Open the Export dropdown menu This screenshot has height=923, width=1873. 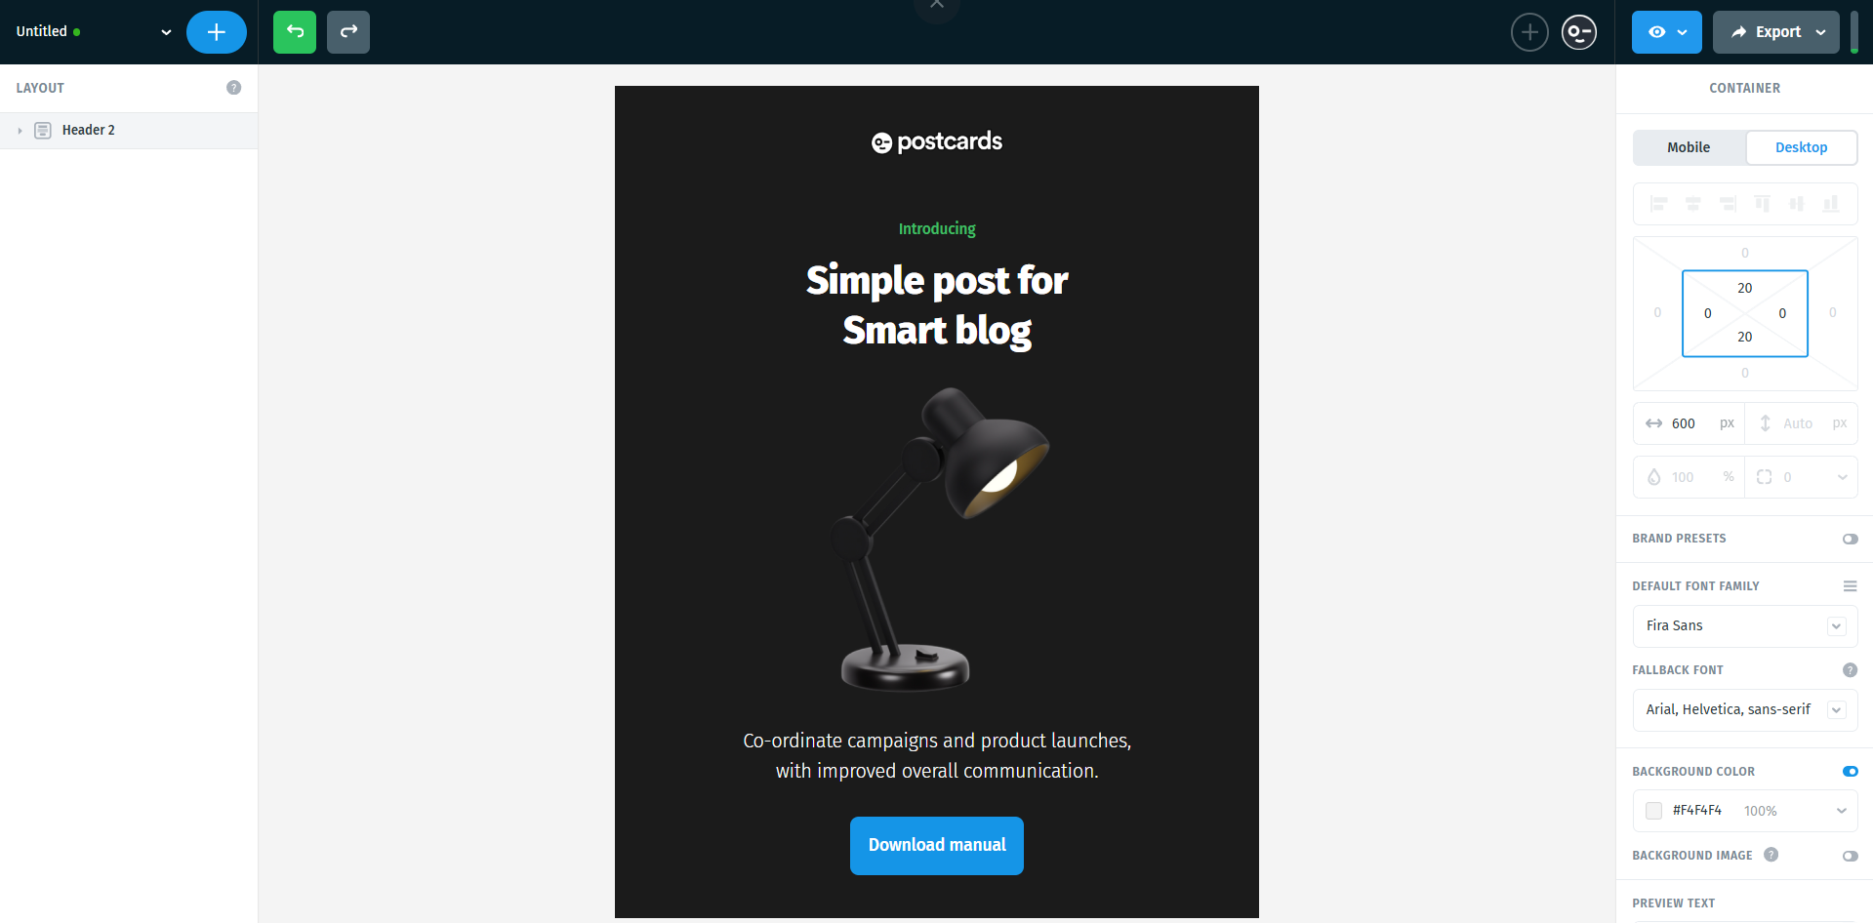coord(1776,32)
